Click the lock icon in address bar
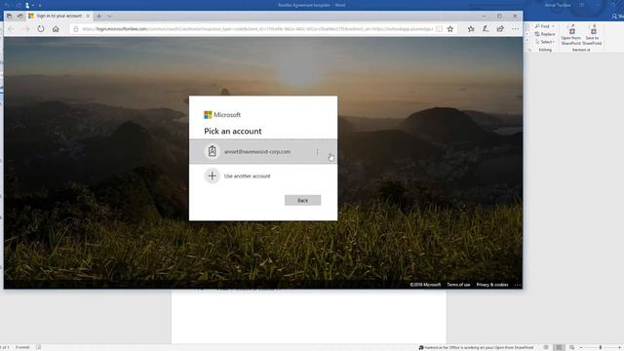 (76, 29)
